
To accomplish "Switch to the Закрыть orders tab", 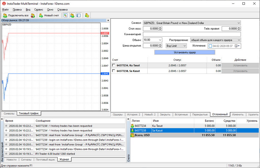I will 165,114.
